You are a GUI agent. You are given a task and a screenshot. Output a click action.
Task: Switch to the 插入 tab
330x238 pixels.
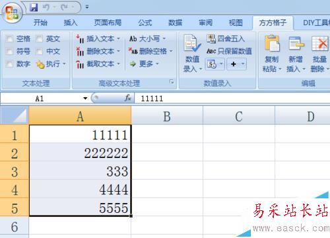point(71,22)
